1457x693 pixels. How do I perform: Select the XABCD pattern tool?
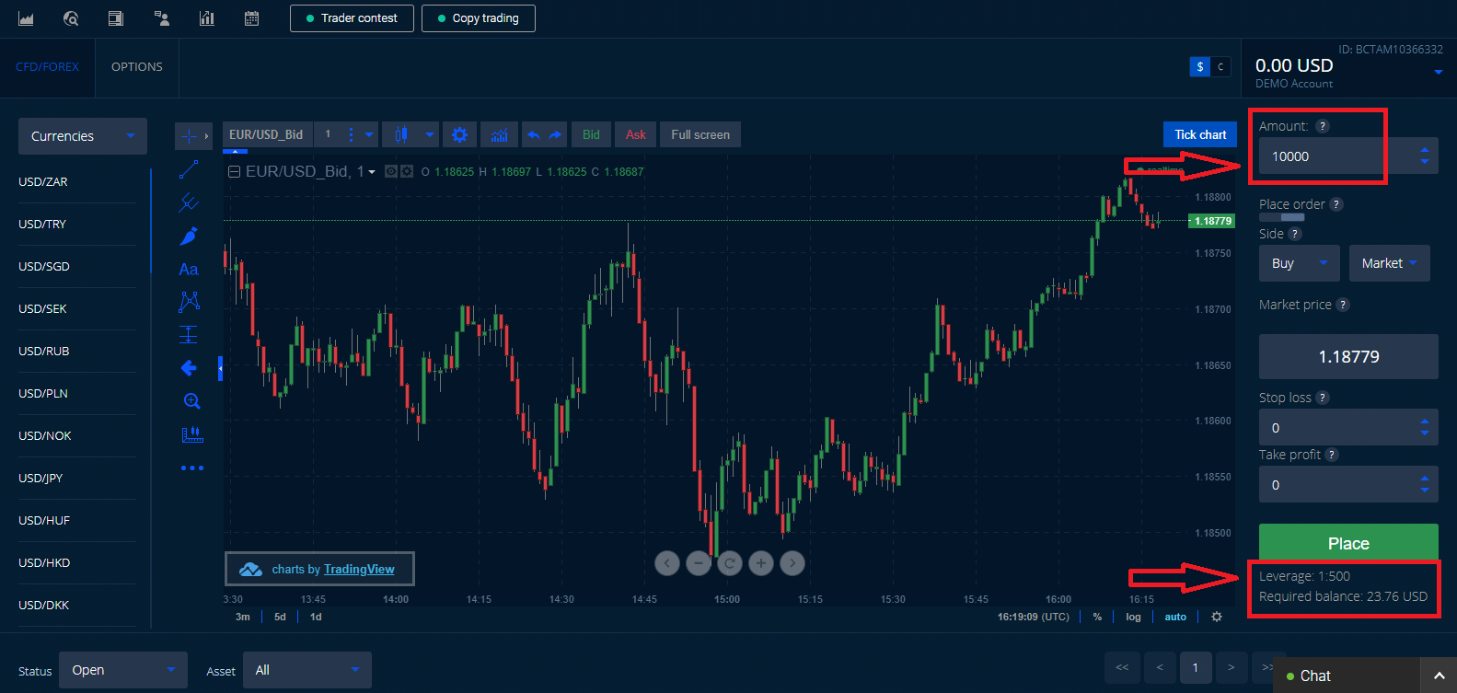click(x=189, y=302)
